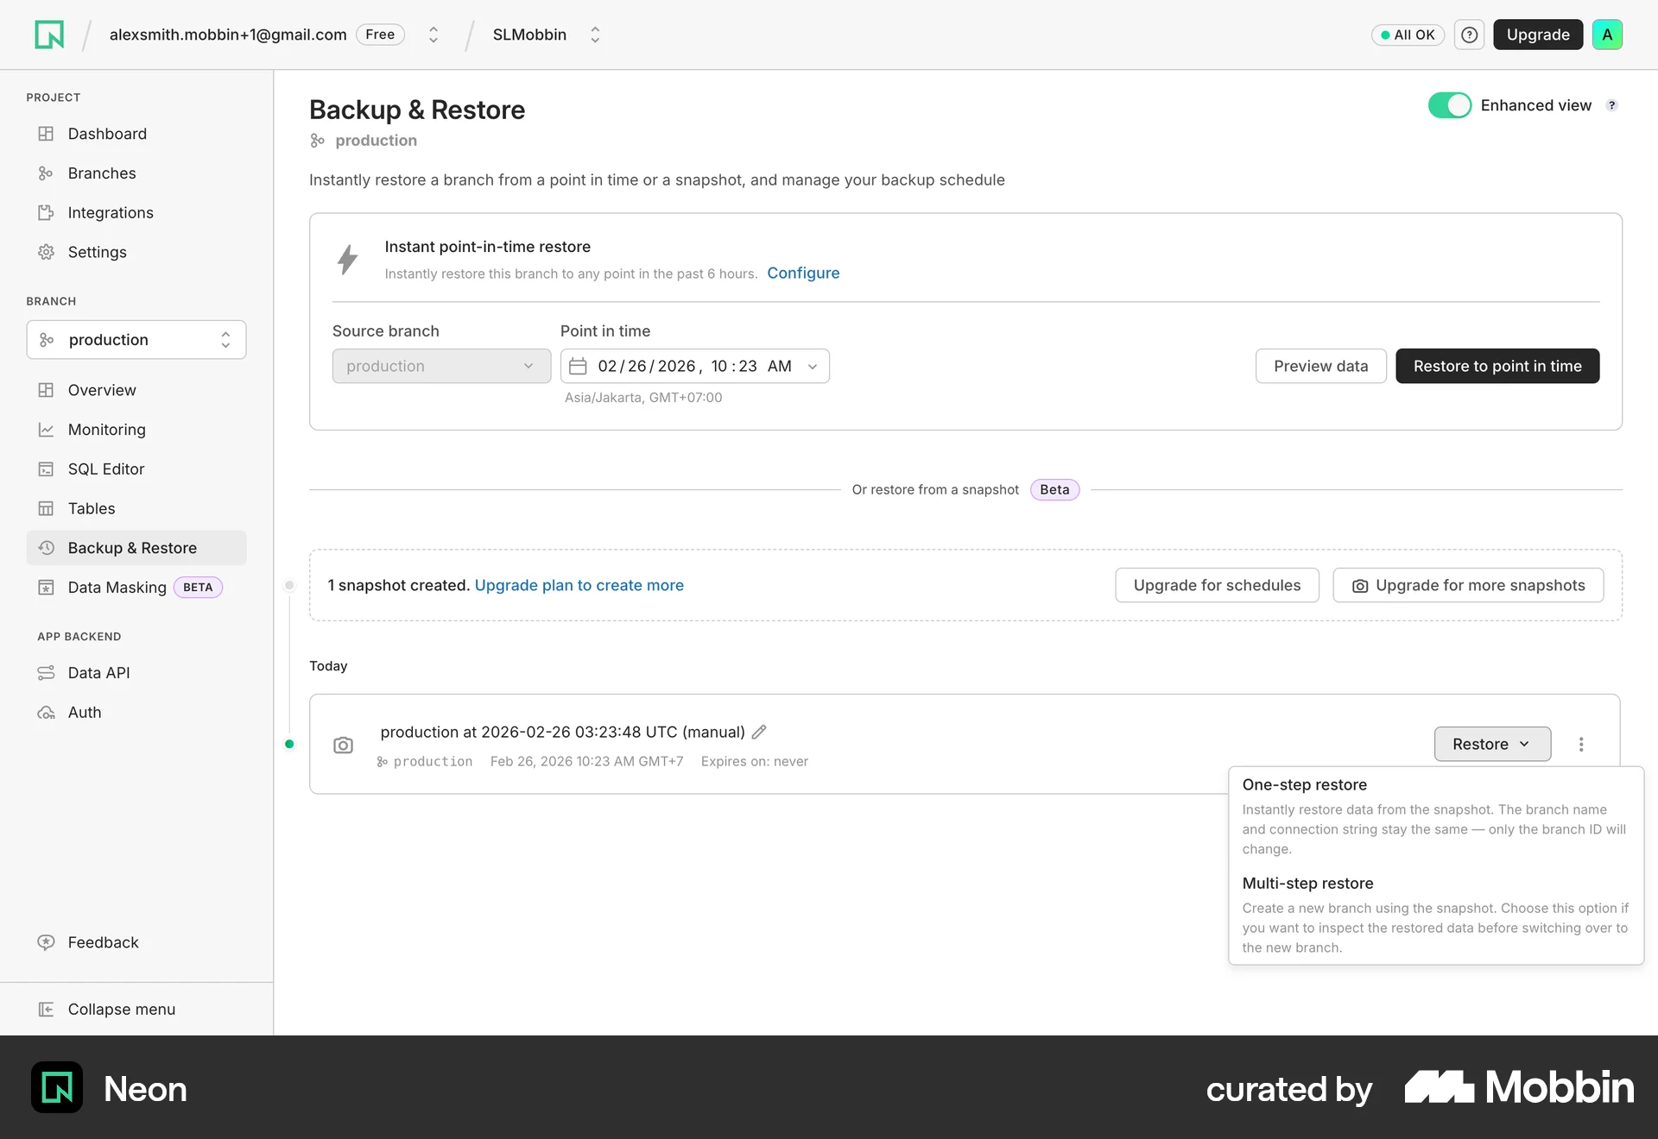Click the gray timeline dot beside snapshot banner
The height and width of the screenshot is (1139, 1658).
289,585
